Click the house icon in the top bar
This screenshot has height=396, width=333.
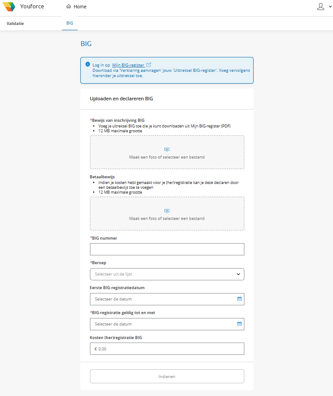click(x=68, y=7)
